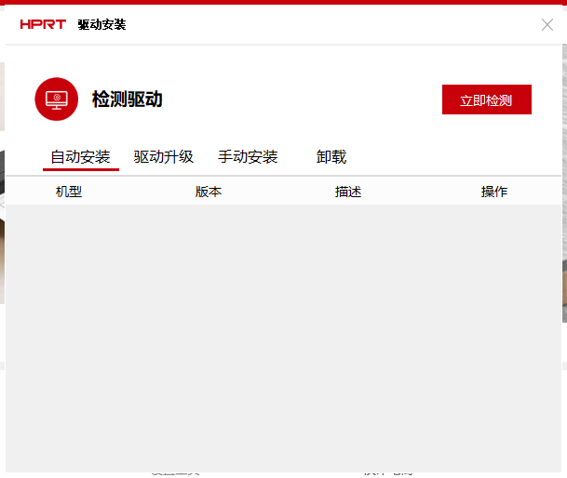Click the 描述 column header
567x478 pixels.
[348, 192]
